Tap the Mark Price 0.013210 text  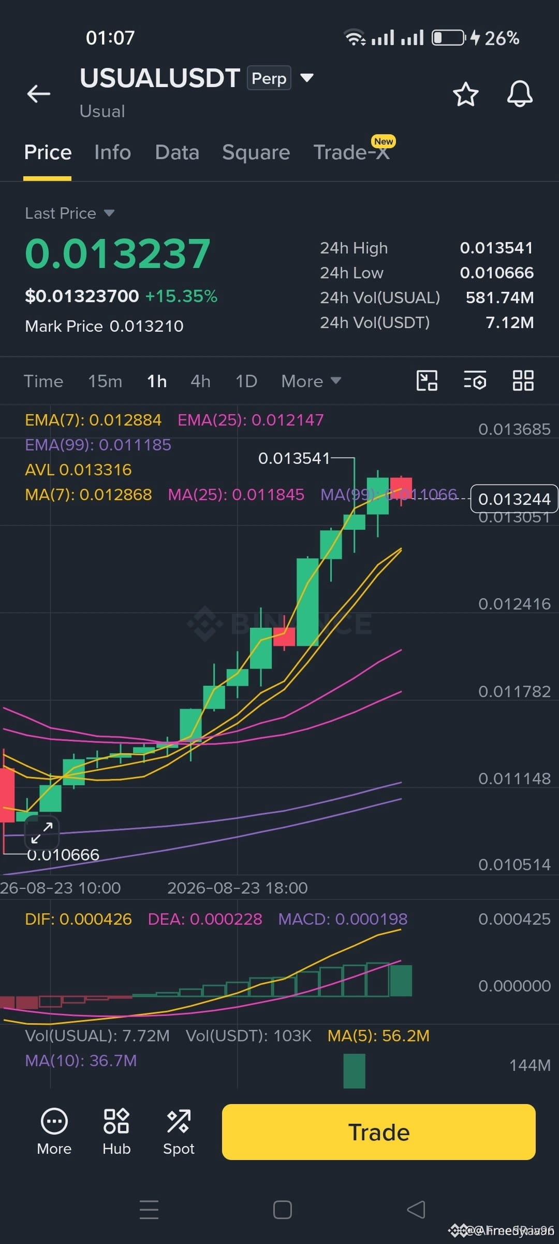[104, 326]
